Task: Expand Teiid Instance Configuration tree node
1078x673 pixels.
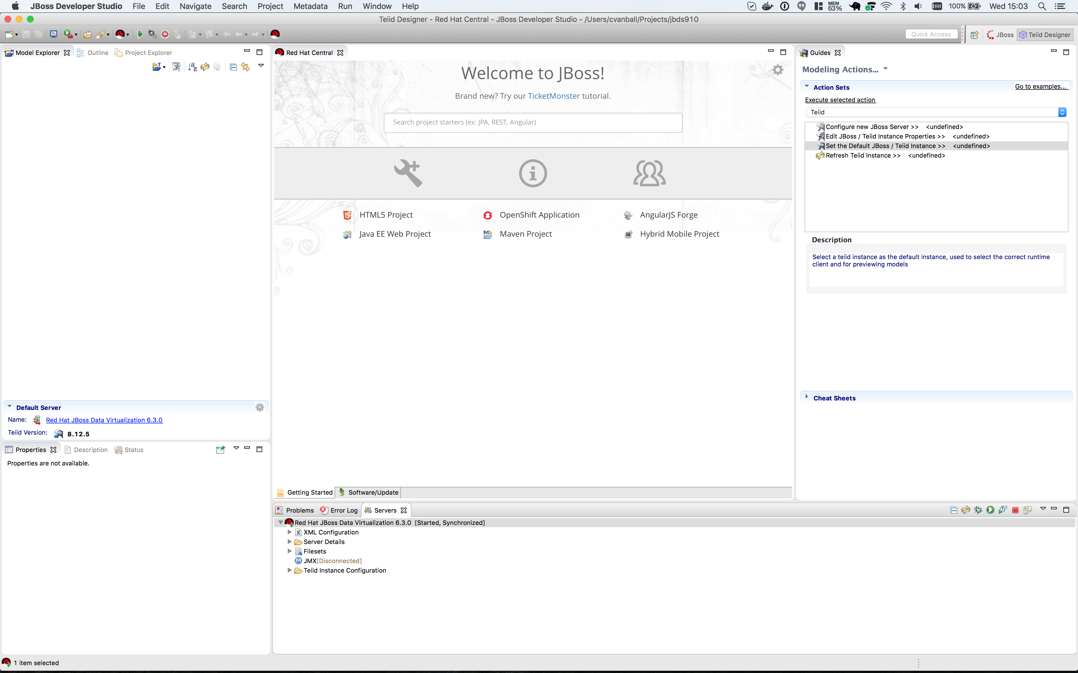Action: tap(289, 570)
